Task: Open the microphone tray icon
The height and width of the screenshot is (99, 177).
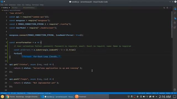Action: [138, 97]
